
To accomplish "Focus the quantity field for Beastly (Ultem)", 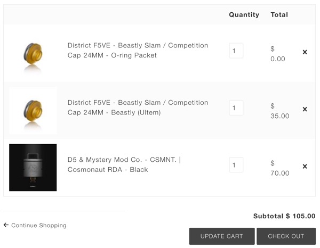I will pyautogui.click(x=236, y=108).
